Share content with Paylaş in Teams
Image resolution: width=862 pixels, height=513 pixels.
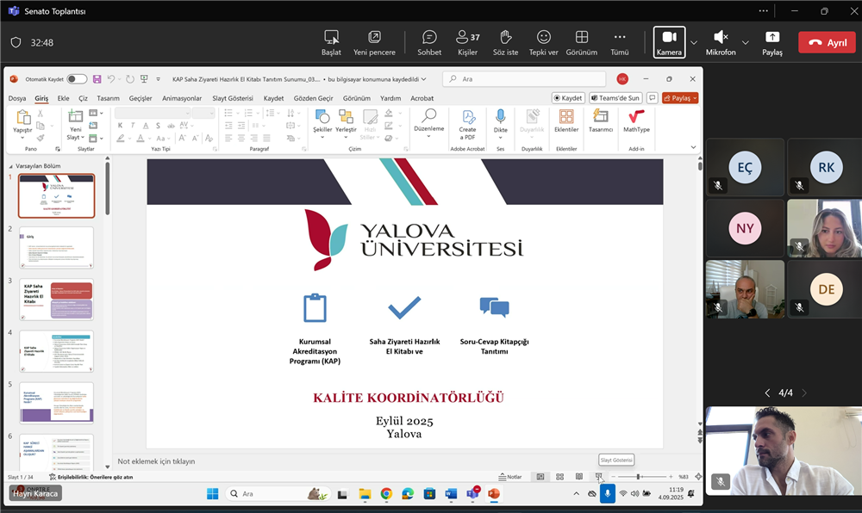tap(771, 43)
